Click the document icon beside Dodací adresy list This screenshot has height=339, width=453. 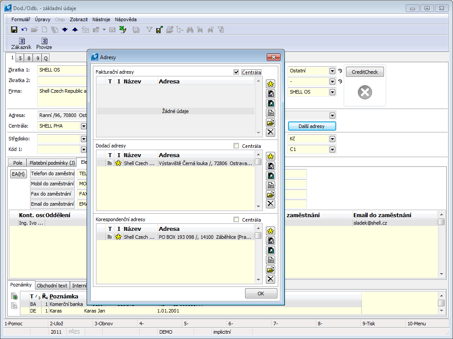(x=271, y=185)
